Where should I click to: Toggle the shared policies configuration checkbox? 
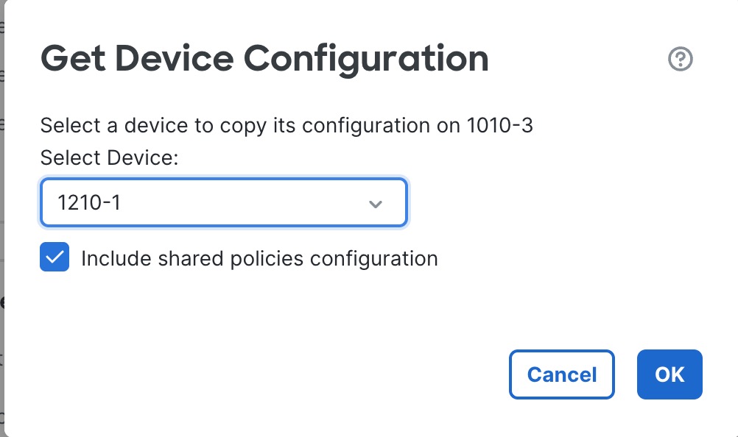(54, 257)
